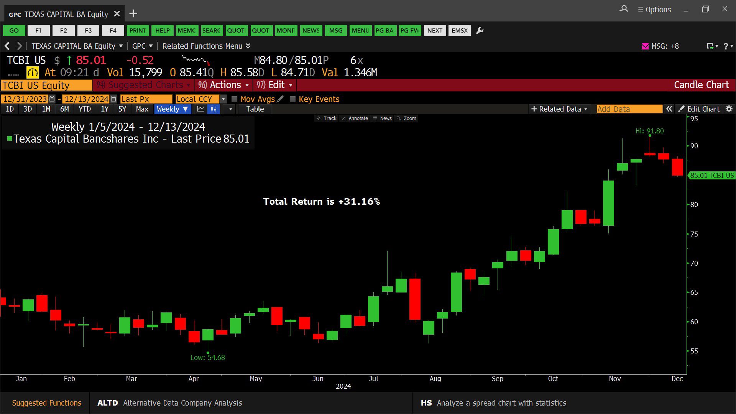
Task: Enable the Key Events checkbox
Action: [293, 99]
